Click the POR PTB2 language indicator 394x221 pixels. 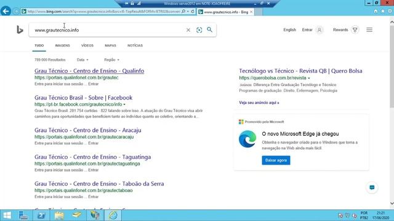tap(364, 215)
